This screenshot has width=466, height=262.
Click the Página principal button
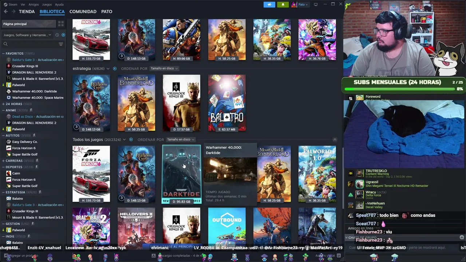point(29,24)
